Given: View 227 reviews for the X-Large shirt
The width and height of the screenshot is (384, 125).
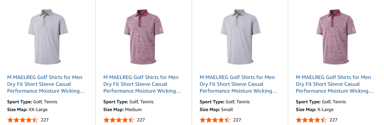Looking at the screenshot, I should click(x=333, y=120).
